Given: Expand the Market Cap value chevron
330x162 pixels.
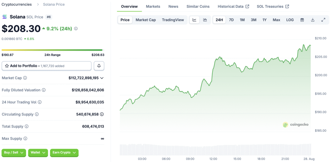Looking at the screenshot, I should click(x=102, y=78).
